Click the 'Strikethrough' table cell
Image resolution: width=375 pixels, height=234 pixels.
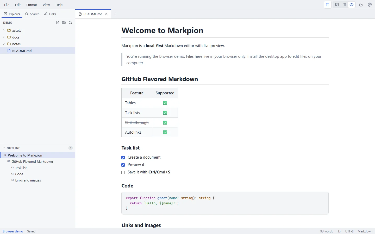tap(137, 123)
